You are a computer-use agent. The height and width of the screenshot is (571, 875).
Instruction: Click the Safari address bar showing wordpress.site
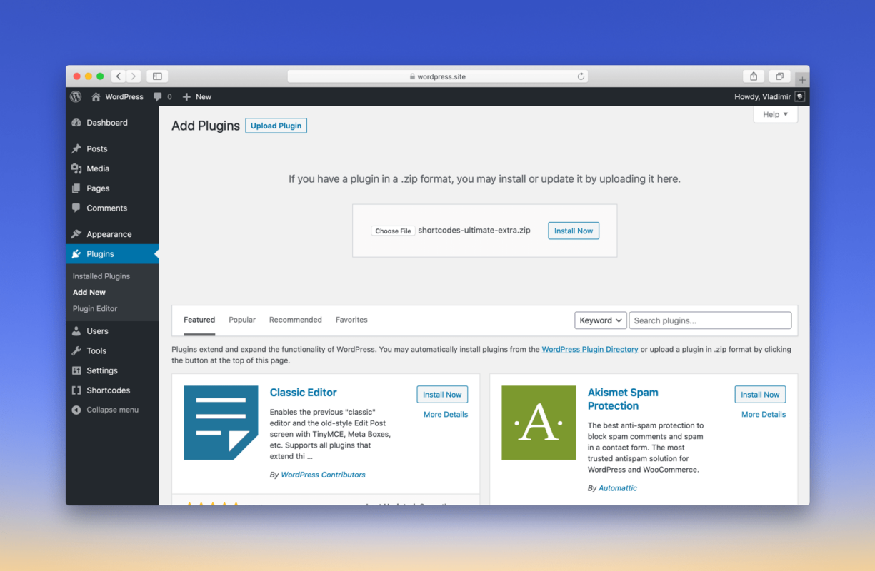[x=438, y=76]
